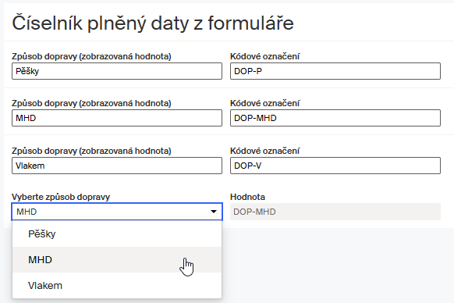Image resolution: width=454 pixels, height=303 pixels.
Task: Click the 'Způsob dopravy' label above 'Vlakem' field
Action: (91, 151)
